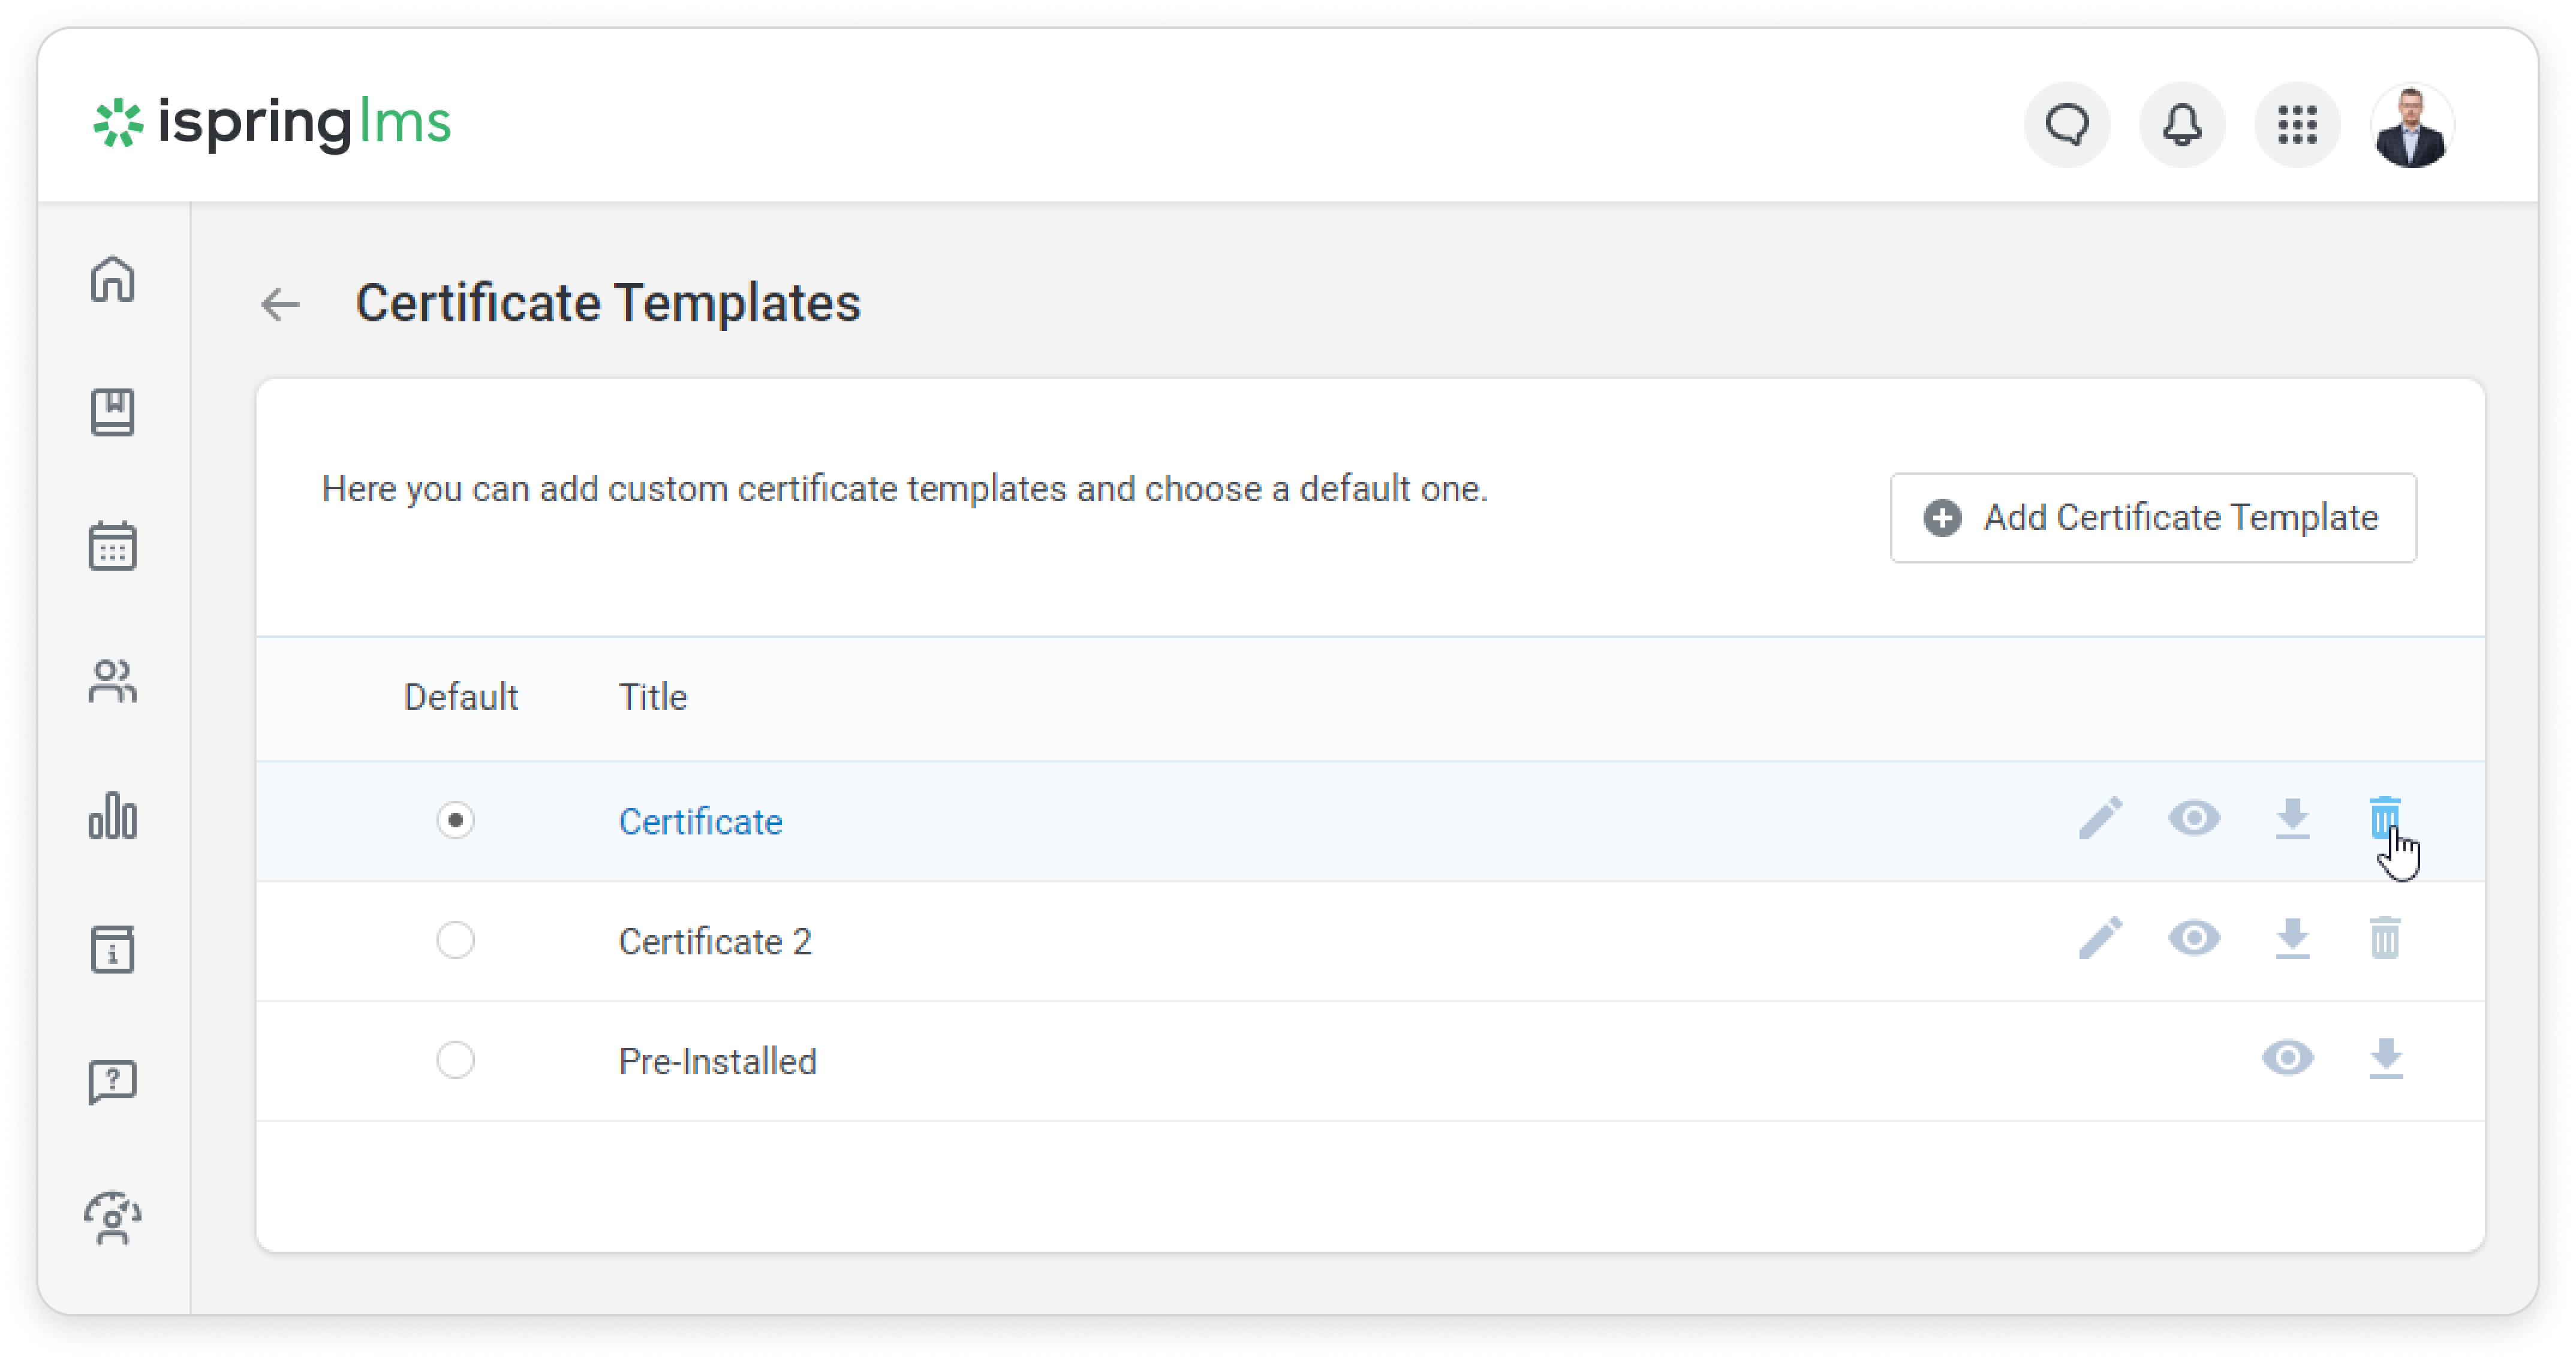The image size is (2576, 1362).
Task: Open the calendar in the sidebar
Action: click(x=113, y=546)
